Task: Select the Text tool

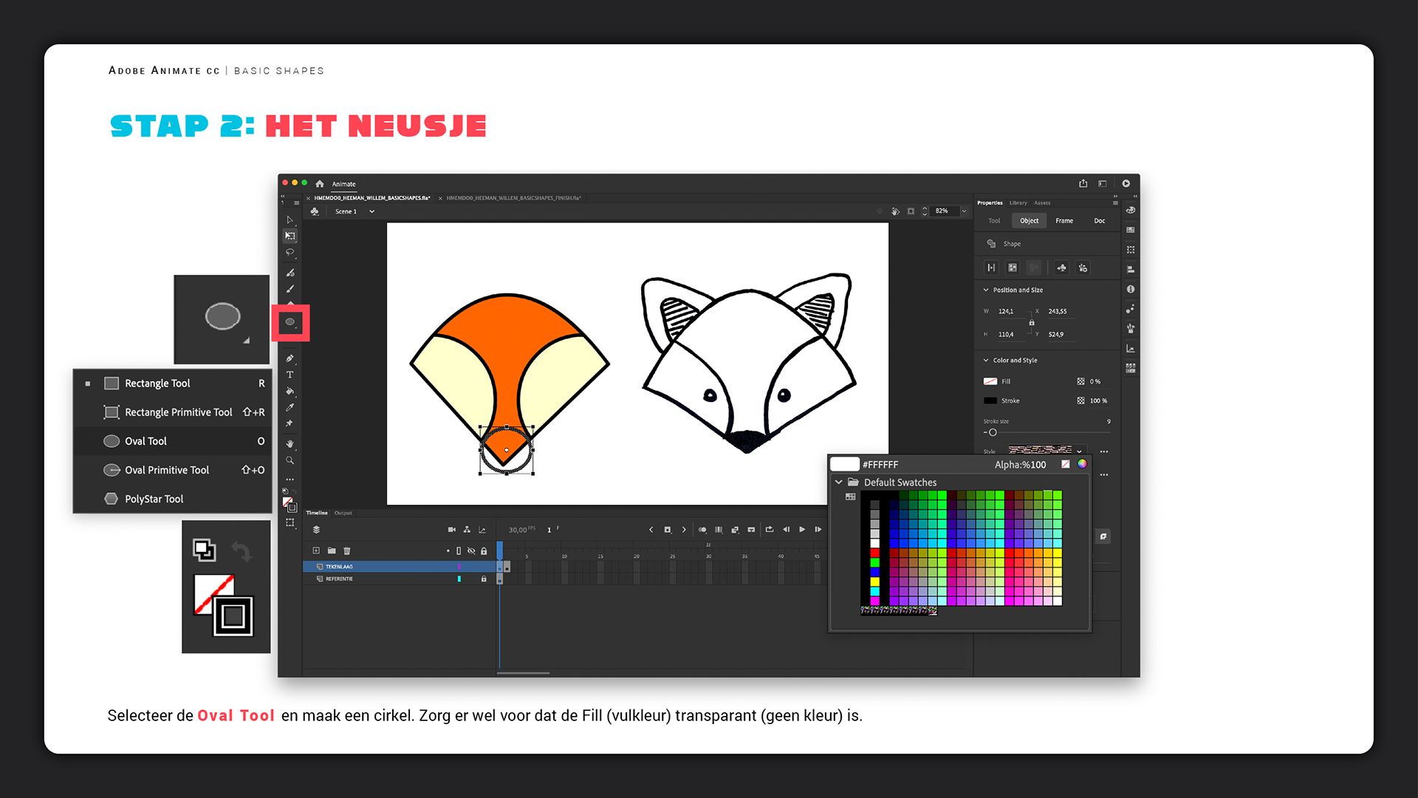Action: pyautogui.click(x=290, y=375)
